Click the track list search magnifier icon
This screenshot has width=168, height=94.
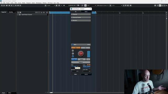pos(47,12)
